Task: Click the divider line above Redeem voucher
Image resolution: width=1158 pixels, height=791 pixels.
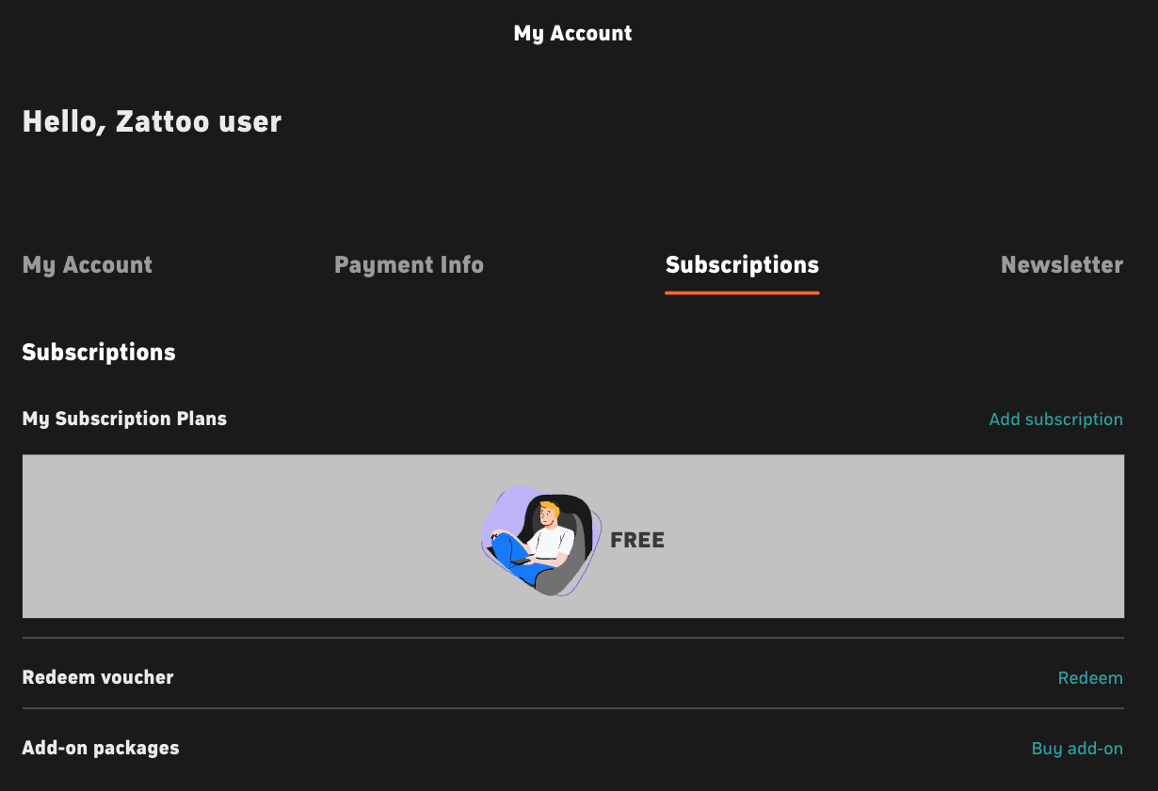Action: pos(573,638)
